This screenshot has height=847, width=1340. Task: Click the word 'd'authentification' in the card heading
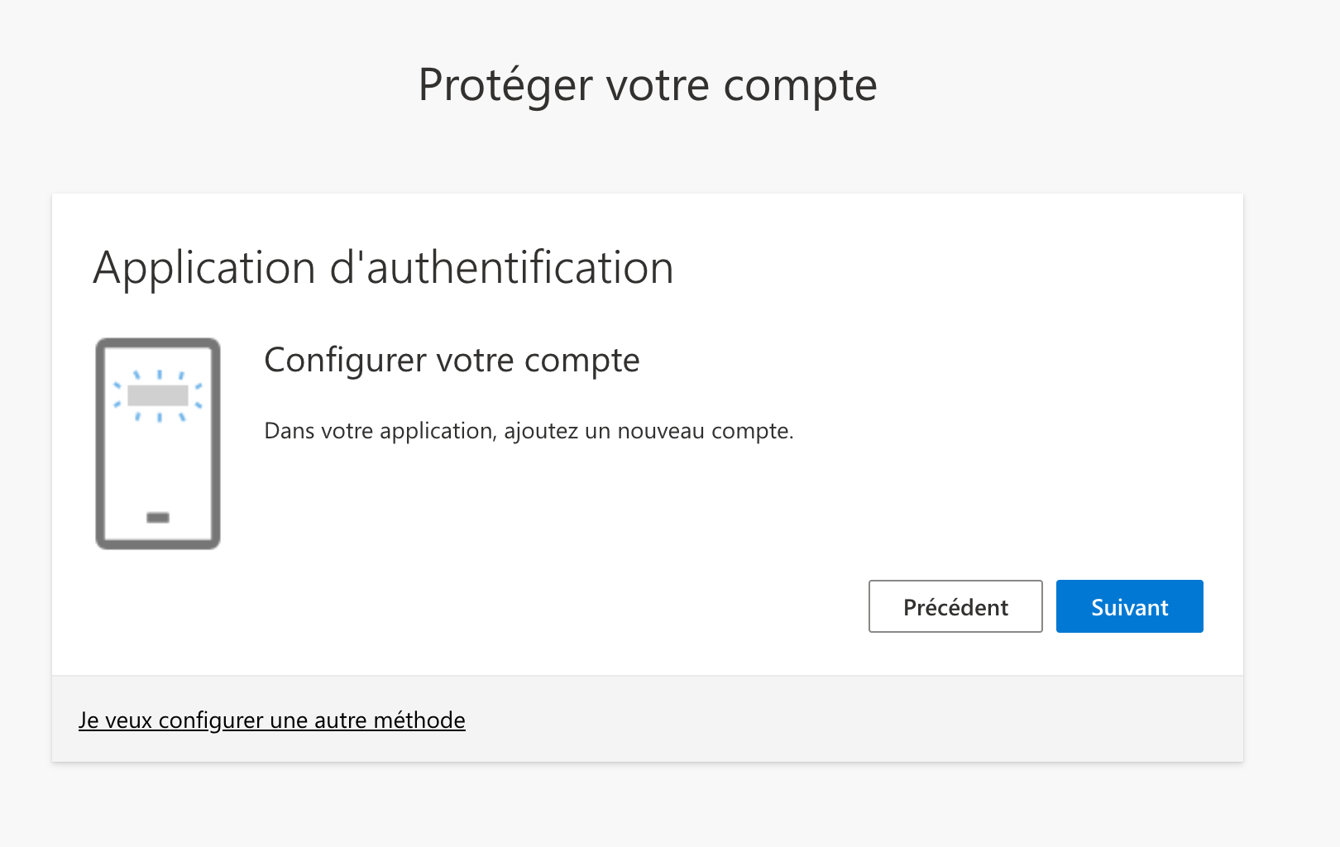[x=502, y=268]
